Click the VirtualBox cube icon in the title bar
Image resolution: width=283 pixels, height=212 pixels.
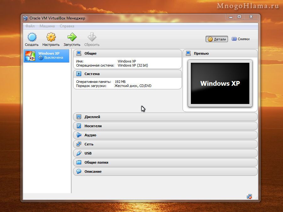(x=25, y=18)
